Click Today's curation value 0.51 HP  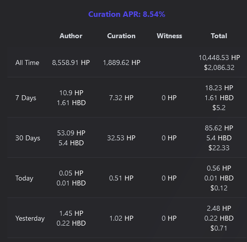click(x=121, y=178)
